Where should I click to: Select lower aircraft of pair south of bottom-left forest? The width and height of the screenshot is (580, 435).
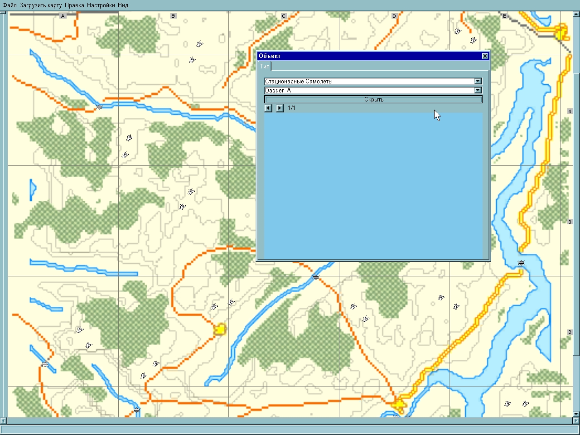[x=144, y=376]
